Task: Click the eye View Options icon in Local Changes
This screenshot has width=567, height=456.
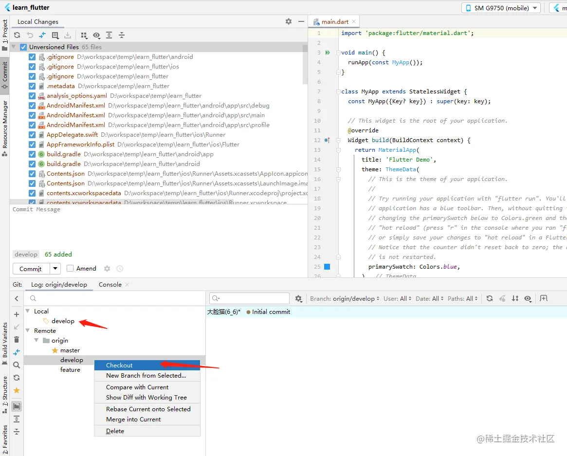Action: tap(96, 35)
